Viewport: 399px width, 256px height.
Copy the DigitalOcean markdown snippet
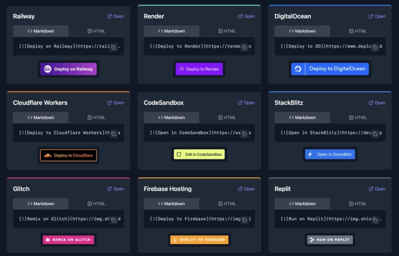pyautogui.click(x=375, y=47)
